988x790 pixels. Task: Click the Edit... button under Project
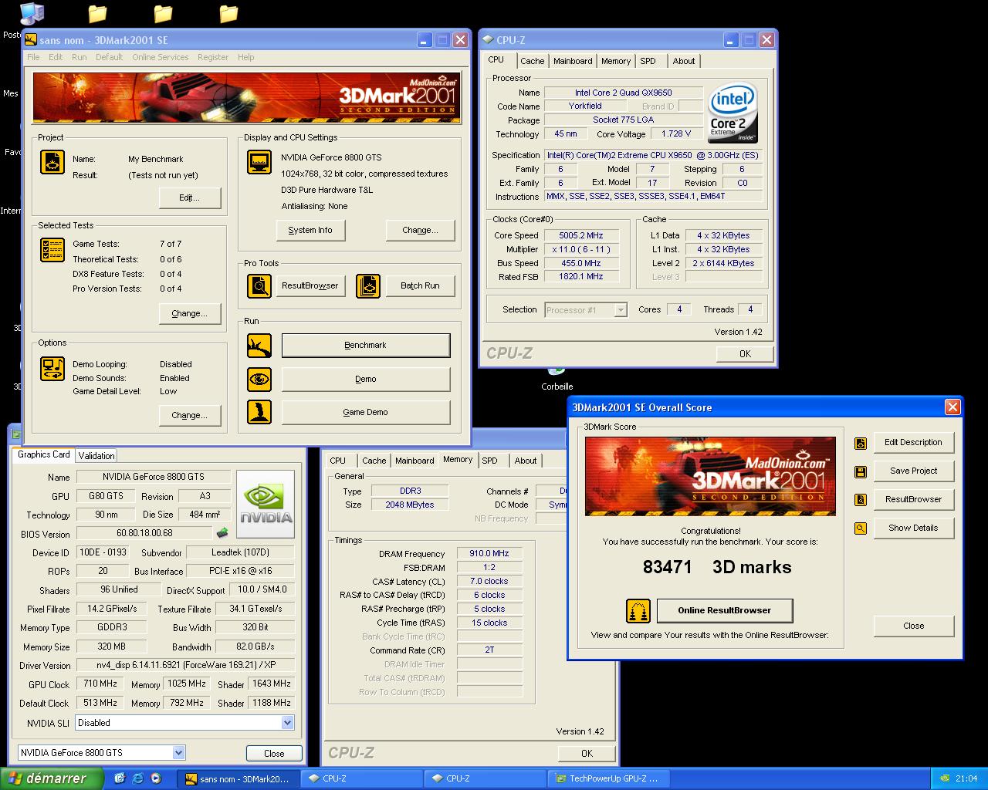190,198
